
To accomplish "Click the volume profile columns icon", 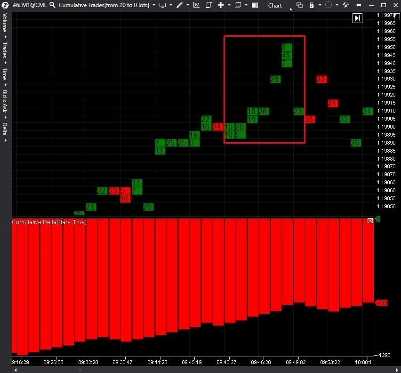I will pyautogui.click(x=256, y=5).
